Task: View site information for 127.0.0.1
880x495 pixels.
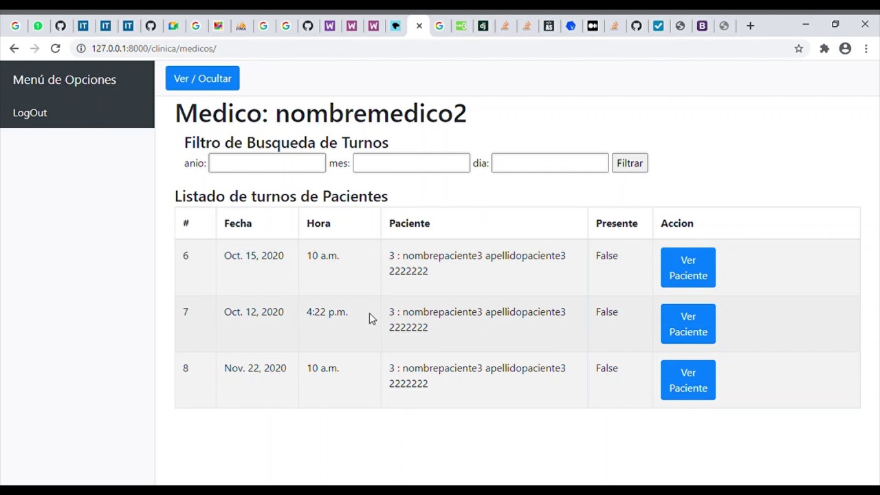Action: click(x=80, y=49)
